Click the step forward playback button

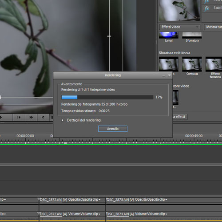19,117
